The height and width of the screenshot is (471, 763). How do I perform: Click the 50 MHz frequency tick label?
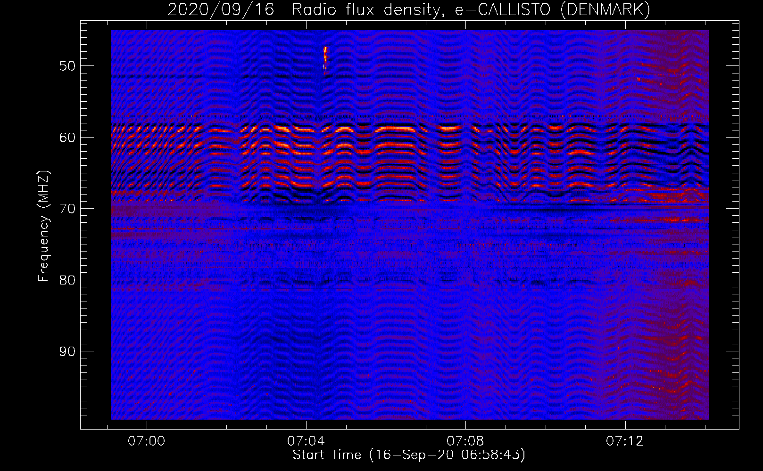(67, 66)
